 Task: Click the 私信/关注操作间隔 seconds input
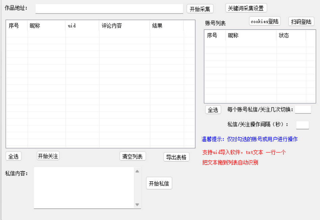click(302, 125)
